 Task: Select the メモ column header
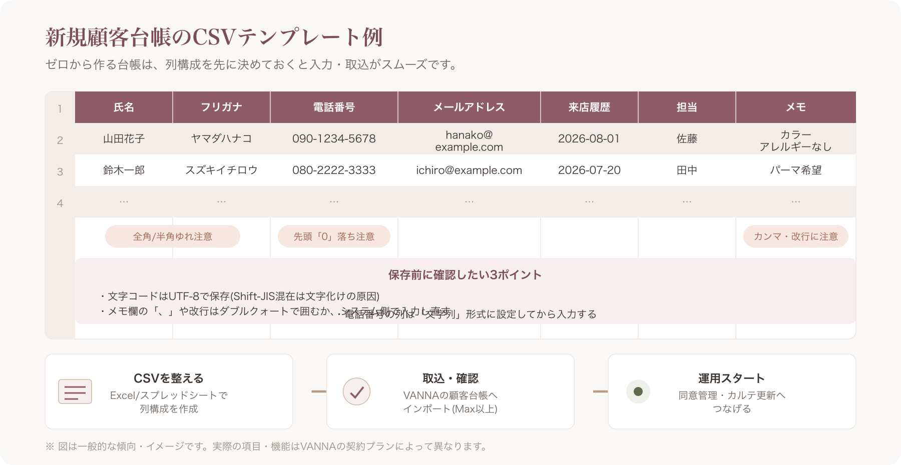(x=796, y=107)
